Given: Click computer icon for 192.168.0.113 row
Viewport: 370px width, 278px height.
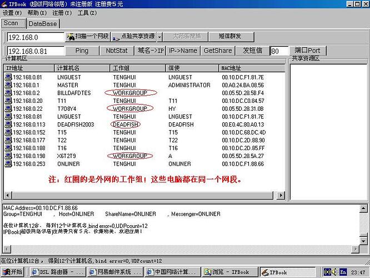Looking at the screenshot, I should (8, 124).
